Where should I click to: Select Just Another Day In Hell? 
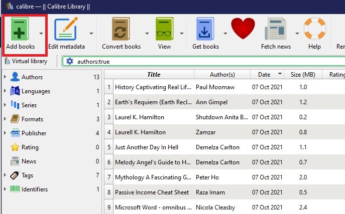pyautogui.click(x=147, y=147)
